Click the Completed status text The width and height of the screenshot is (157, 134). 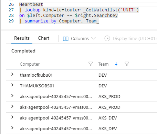tap(23, 51)
